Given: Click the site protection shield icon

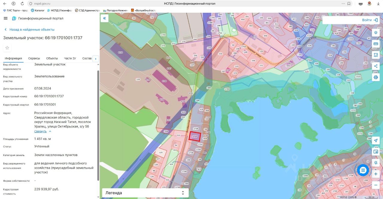Looking at the screenshot, I should [30, 4].
